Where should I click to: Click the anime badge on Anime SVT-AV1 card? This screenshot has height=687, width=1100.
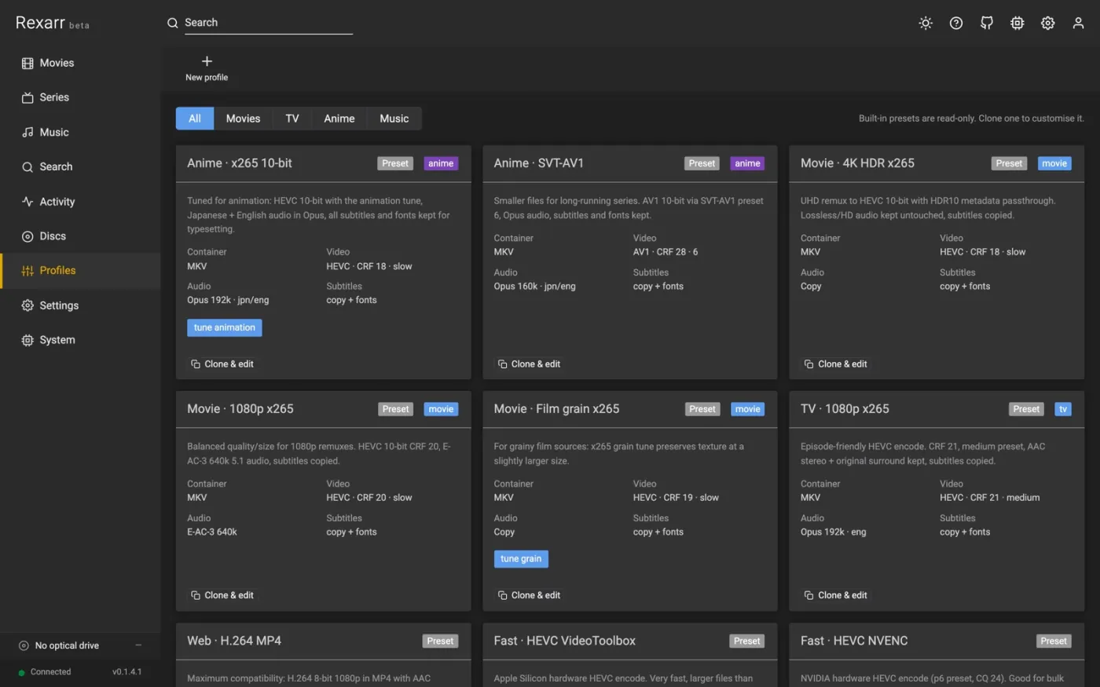(747, 163)
